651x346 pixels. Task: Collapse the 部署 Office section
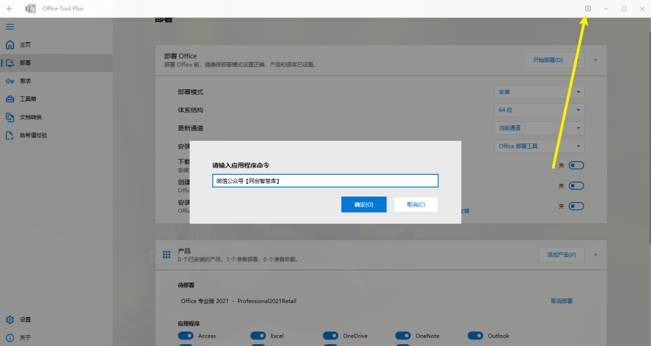[x=596, y=60]
